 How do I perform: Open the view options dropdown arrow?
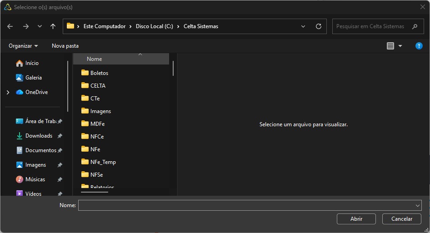(400, 46)
